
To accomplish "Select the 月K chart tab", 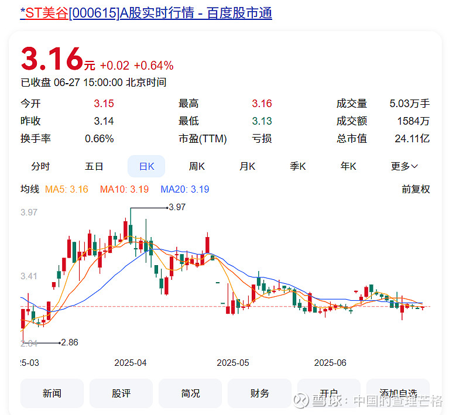I will 247,166.
